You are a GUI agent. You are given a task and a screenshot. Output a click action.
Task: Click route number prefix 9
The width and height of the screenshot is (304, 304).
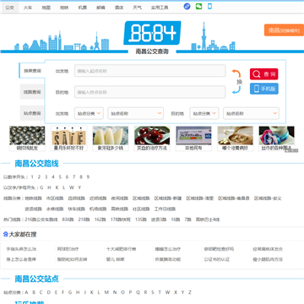88,177
